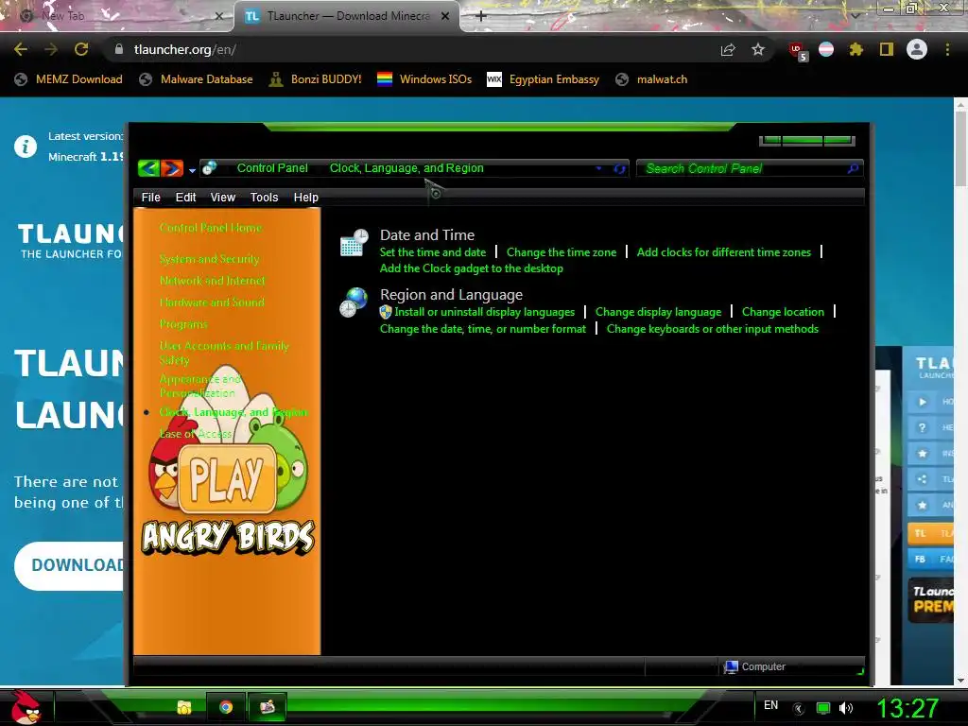968x726 pixels.
Task: Click Change location link
Action: [x=783, y=312]
